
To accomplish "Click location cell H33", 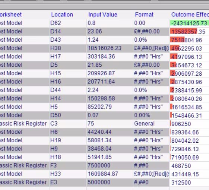I will click(x=56, y=174).
